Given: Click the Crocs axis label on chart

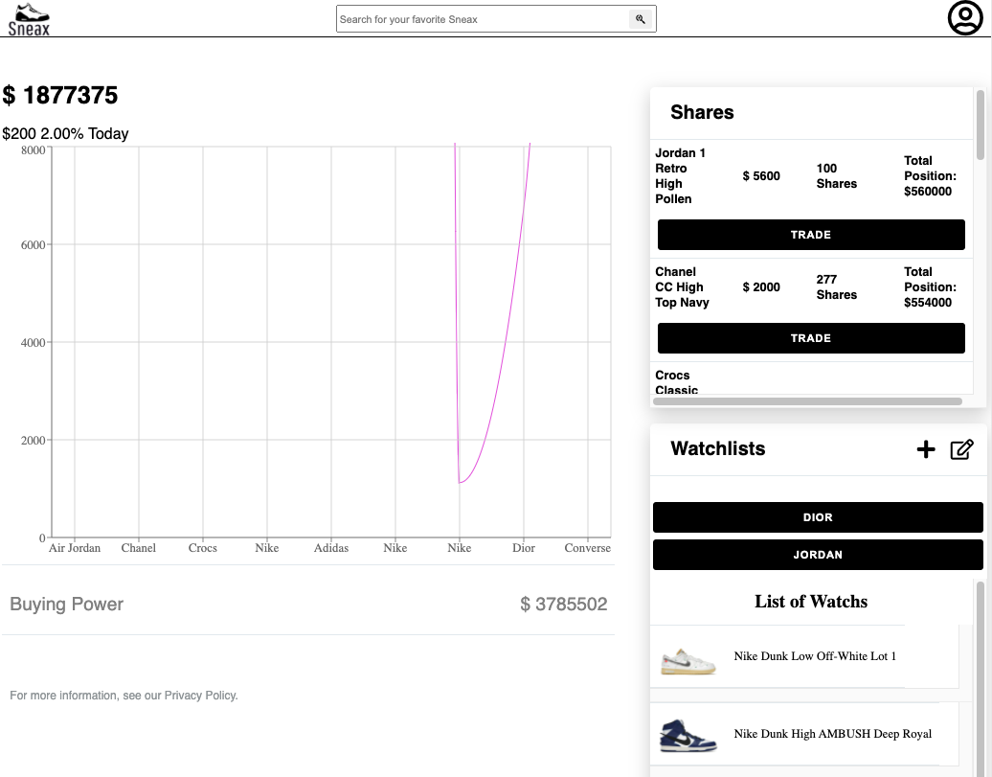Looking at the screenshot, I should click(x=202, y=548).
